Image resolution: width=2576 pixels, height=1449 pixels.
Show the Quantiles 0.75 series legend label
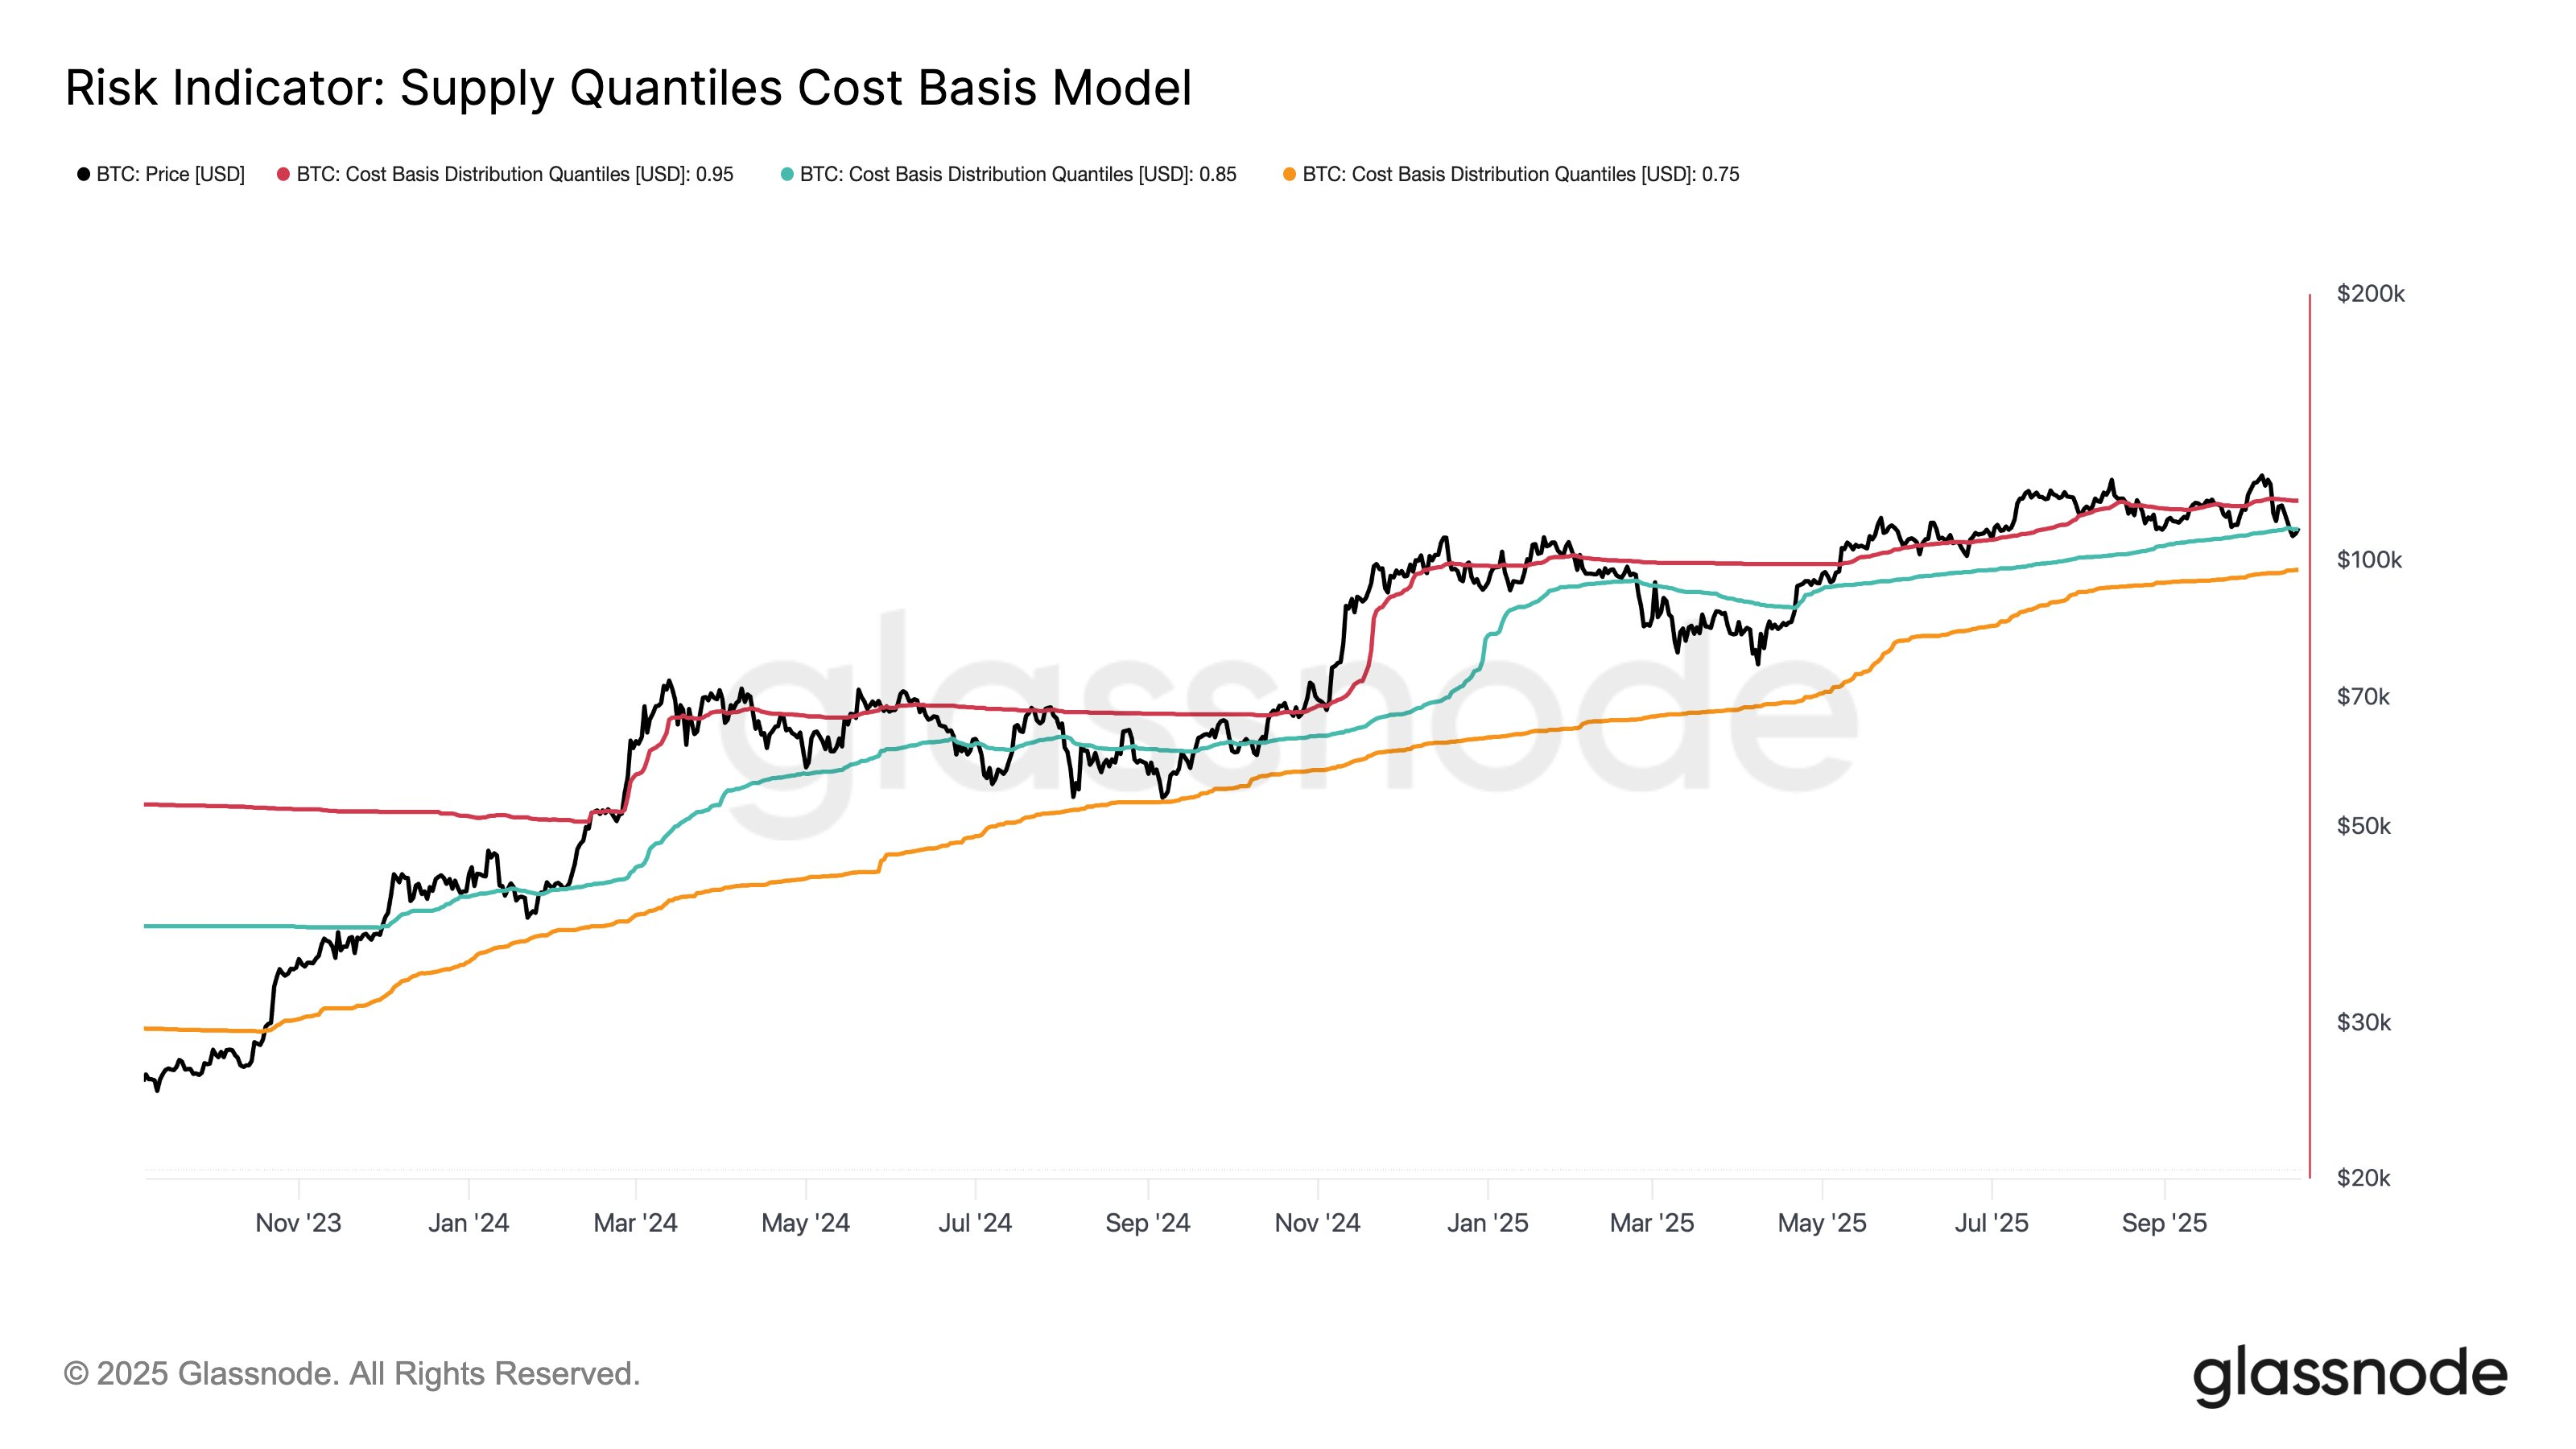click(x=1520, y=175)
